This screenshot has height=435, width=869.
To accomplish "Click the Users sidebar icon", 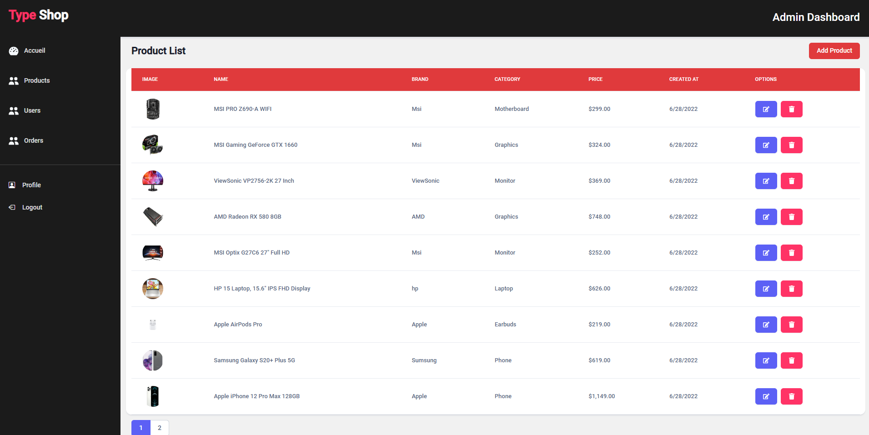I will [x=14, y=111].
